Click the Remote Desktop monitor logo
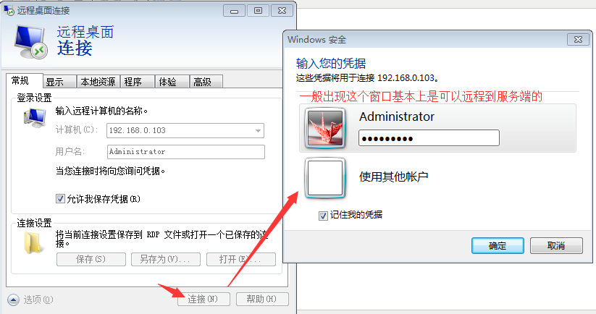The height and width of the screenshot is (314, 596). point(31,42)
